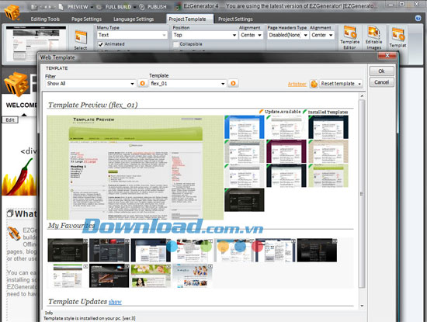
Task: Go to previous template with orange left arrow
Action: 142,83
